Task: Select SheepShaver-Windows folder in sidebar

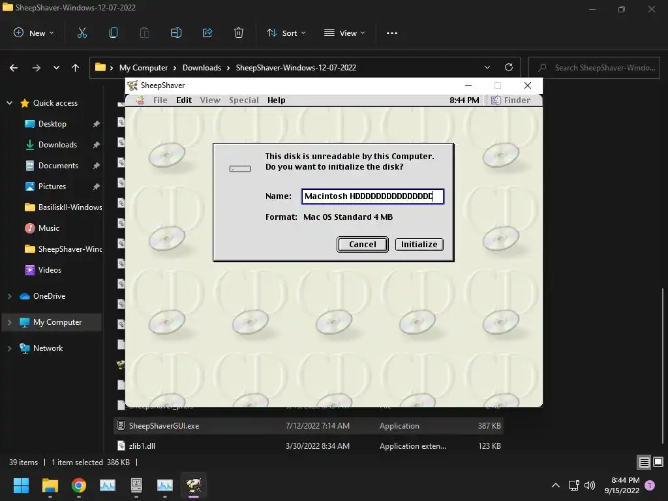Action: coord(63,249)
